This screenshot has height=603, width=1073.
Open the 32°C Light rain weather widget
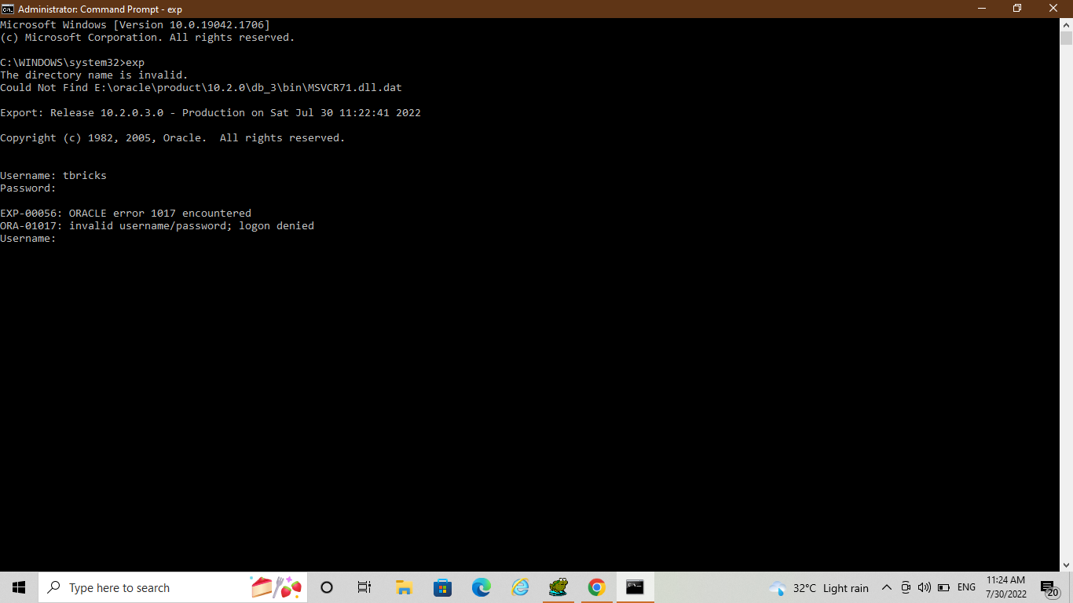tap(818, 587)
